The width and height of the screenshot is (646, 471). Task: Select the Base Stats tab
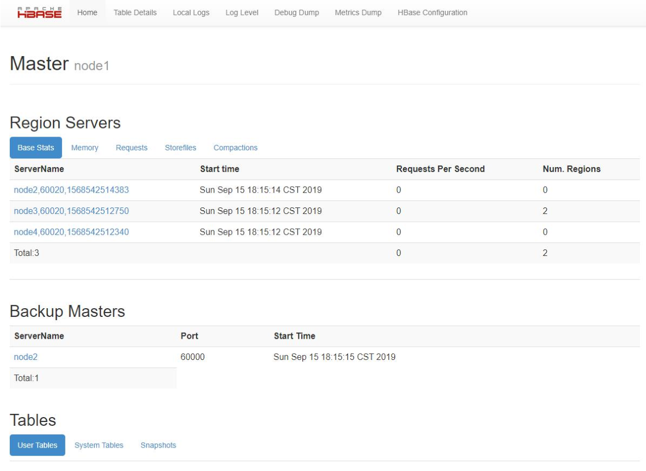(x=35, y=147)
